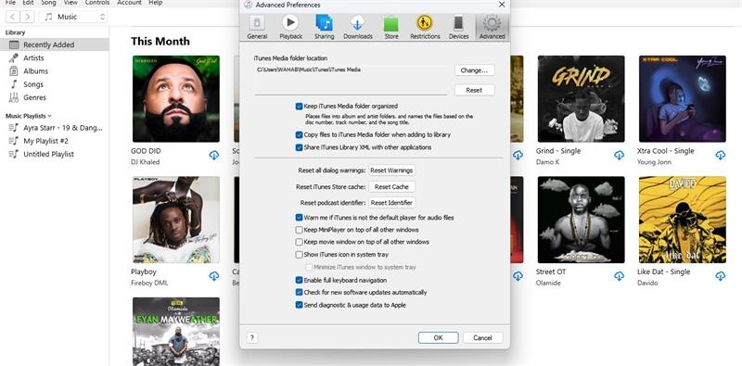Toggle Keep iTunes Media folder organized

299,107
